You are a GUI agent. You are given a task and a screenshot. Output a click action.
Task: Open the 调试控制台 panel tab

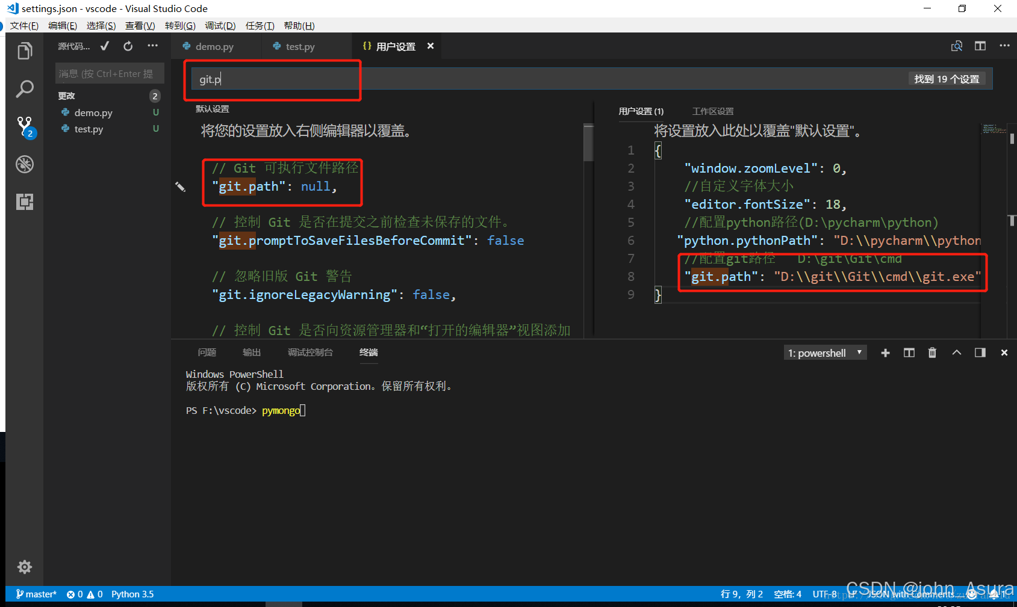coord(310,353)
